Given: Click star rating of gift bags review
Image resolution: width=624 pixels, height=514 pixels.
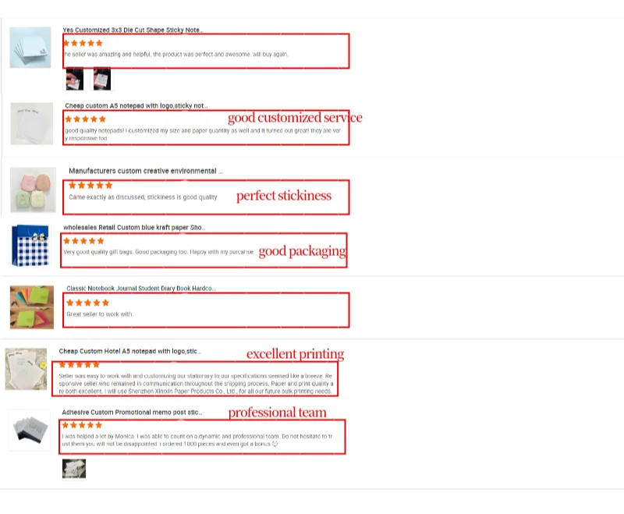Looking at the screenshot, I should pyautogui.click(x=83, y=241).
